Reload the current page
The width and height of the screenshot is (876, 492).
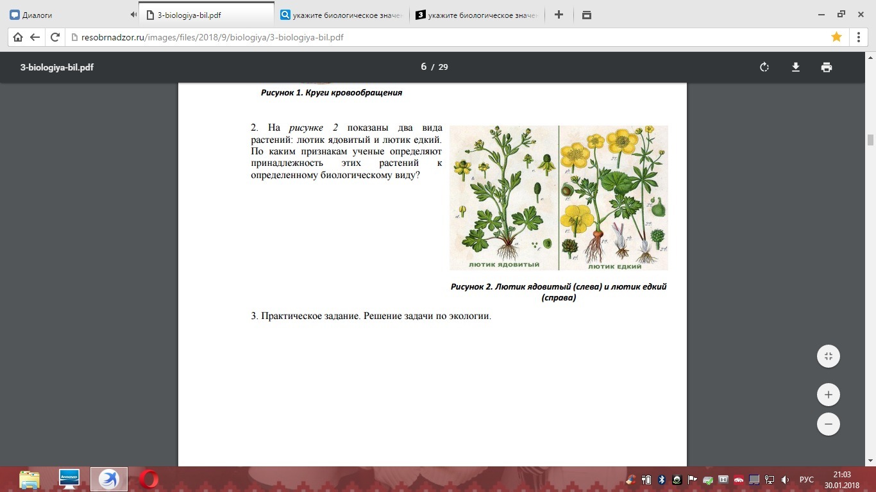click(55, 37)
